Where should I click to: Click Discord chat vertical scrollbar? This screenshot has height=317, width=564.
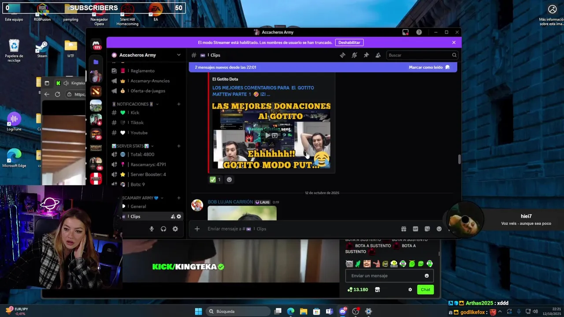459,159
